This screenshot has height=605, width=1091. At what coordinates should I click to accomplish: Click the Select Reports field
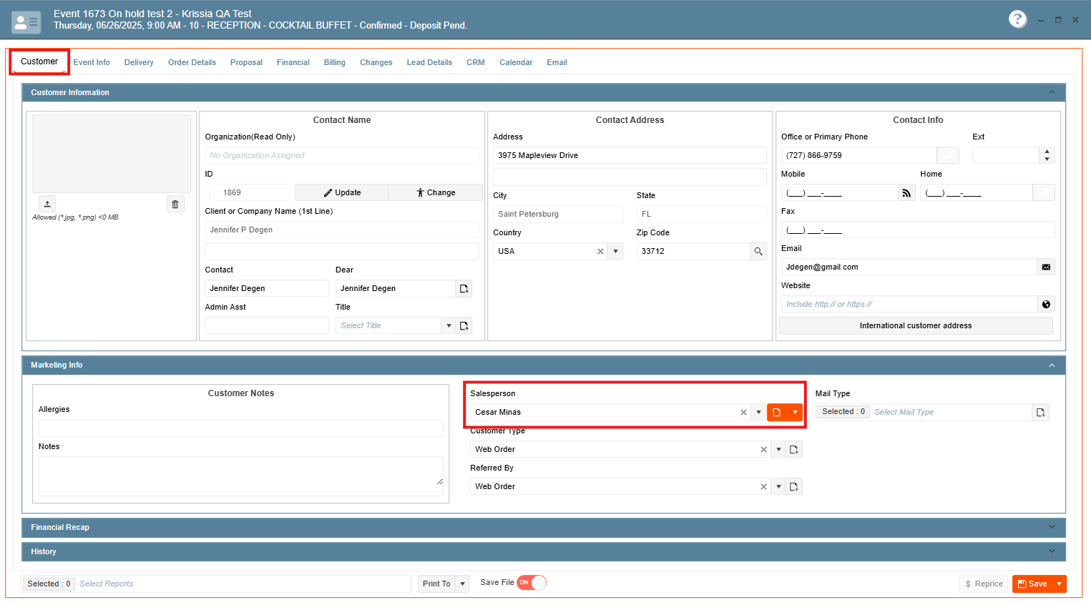click(x=243, y=584)
